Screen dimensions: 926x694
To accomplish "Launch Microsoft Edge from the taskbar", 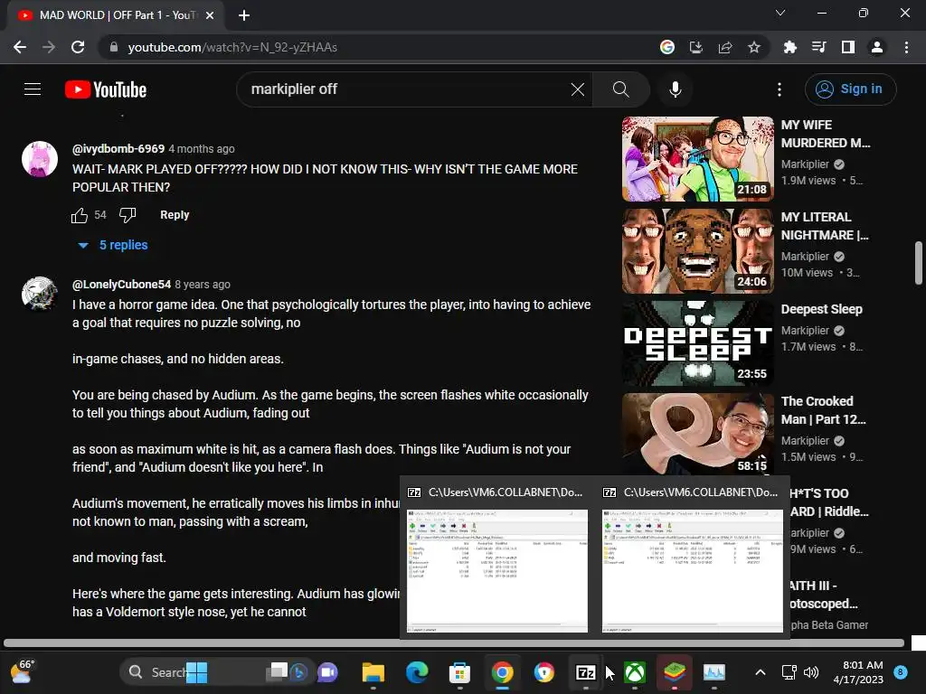I will coord(417,672).
